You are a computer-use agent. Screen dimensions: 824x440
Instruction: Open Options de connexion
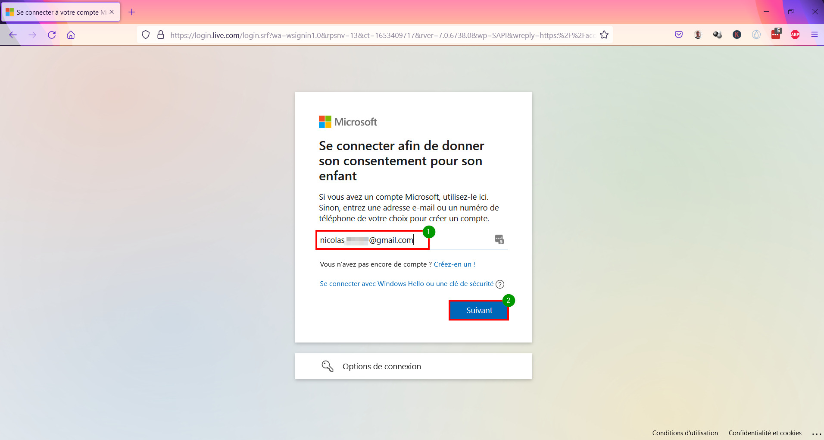point(414,366)
